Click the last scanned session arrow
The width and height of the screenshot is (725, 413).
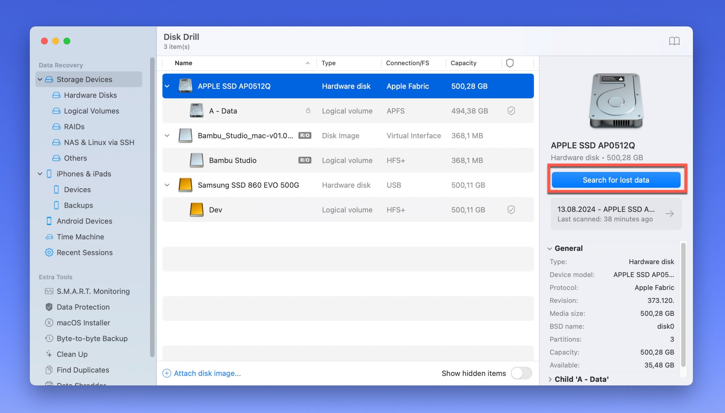pos(672,213)
